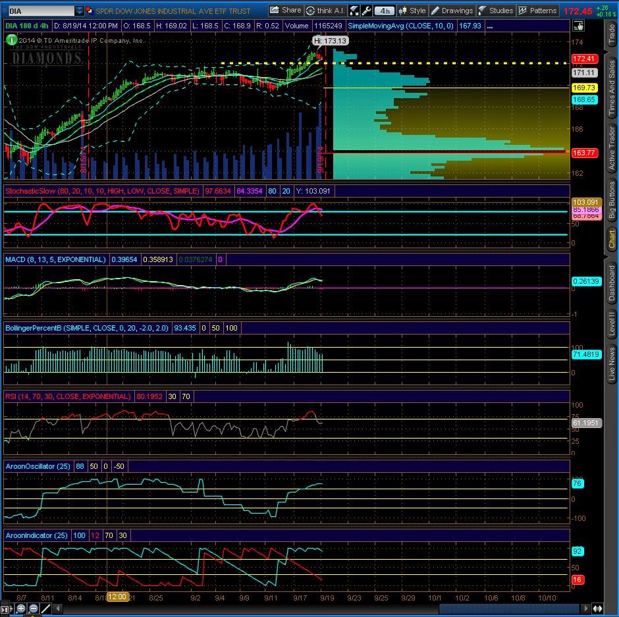
Task: Click the horizontal time scrollbar thumb
Action: click(510, 608)
